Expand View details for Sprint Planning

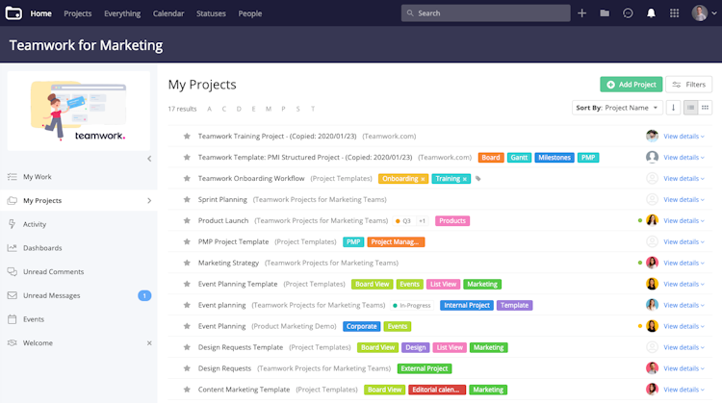click(x=683, y=200)
